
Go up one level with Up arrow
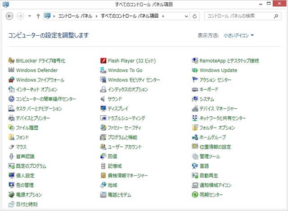pos(38,16)
